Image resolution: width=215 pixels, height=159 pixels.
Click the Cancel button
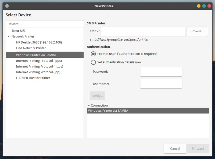[x=175, y=149]
